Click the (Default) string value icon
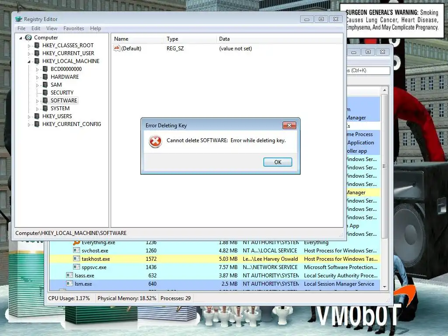The width and height of the screenshot is (448, 336). coord(116,48)
